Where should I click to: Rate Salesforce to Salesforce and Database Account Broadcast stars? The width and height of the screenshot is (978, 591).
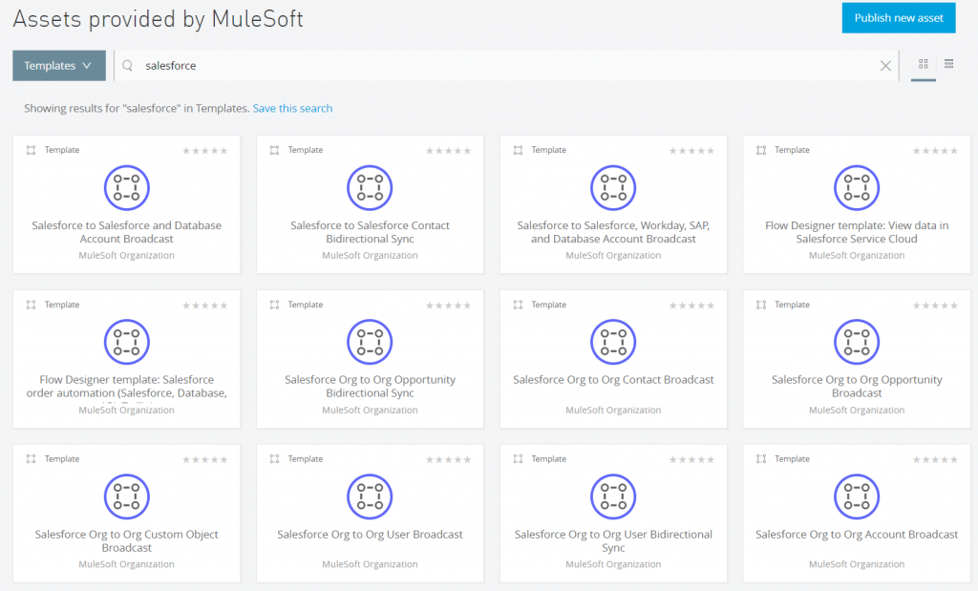[x=205, y=151]
